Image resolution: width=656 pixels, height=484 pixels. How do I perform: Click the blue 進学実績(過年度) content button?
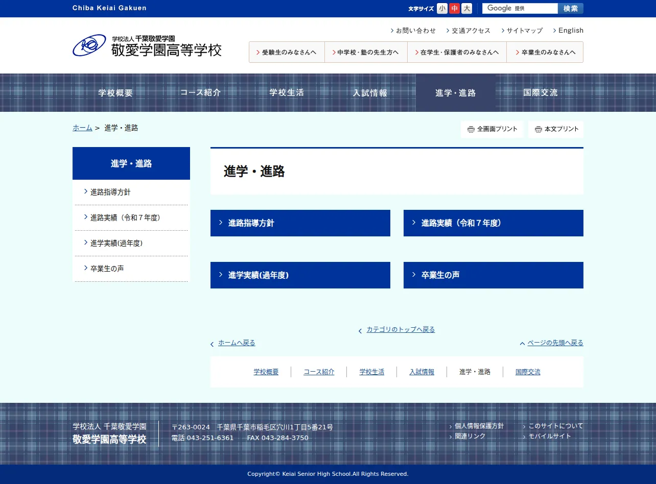[300, 275]
